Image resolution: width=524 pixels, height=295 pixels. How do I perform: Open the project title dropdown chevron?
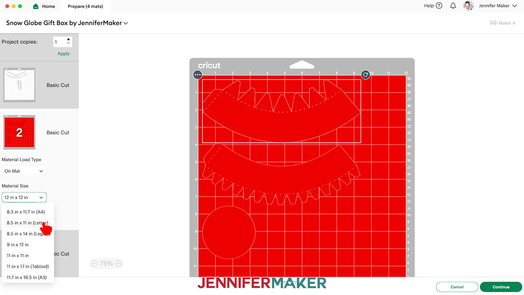pyautogui.click(x=126, y=23)
